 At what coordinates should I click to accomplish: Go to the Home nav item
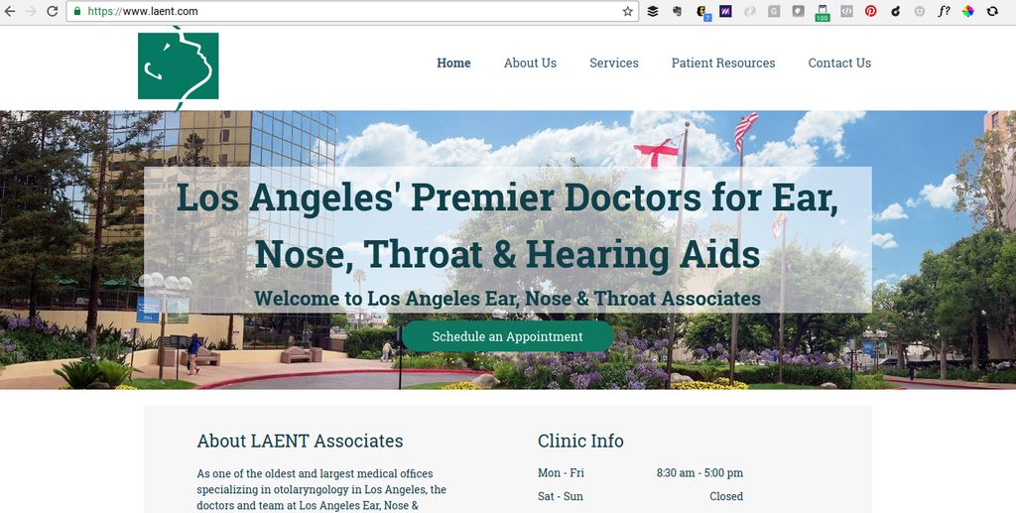(x=453, y=63)
